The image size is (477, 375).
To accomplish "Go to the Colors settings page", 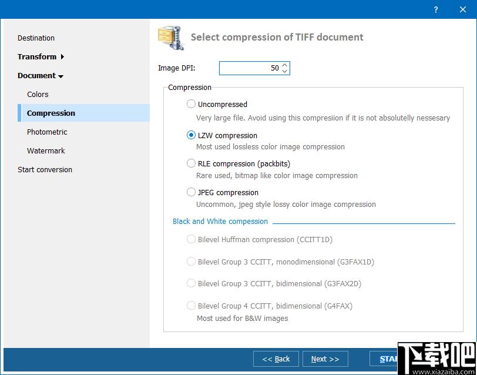I will click(38, 95).
